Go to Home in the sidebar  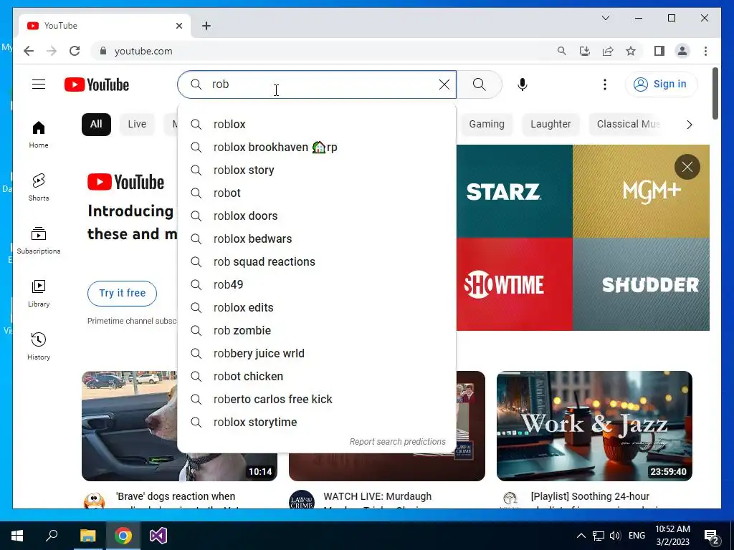pos(39,135)
